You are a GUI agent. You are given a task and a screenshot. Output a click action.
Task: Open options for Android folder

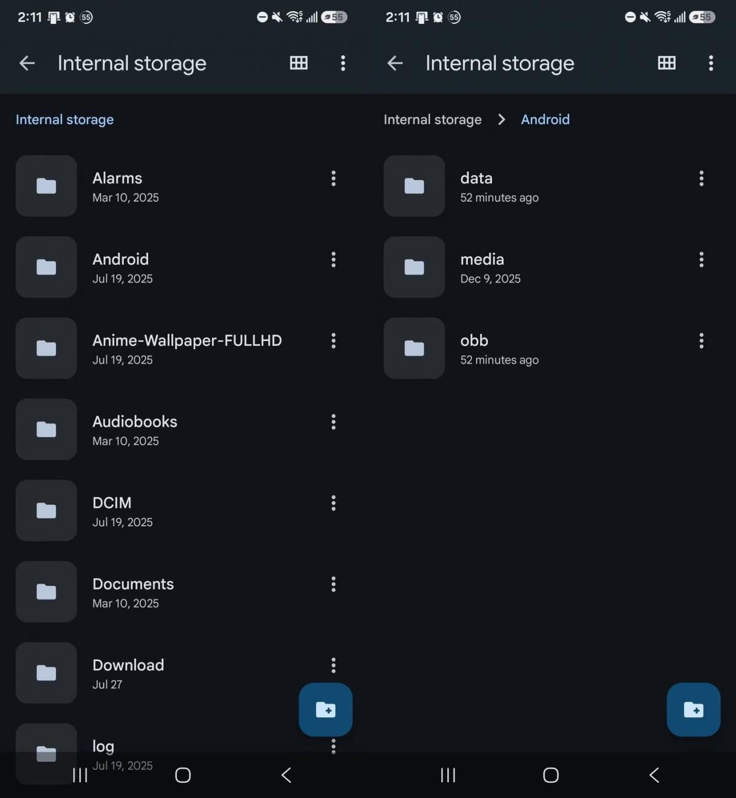click(x=334, y=259)
